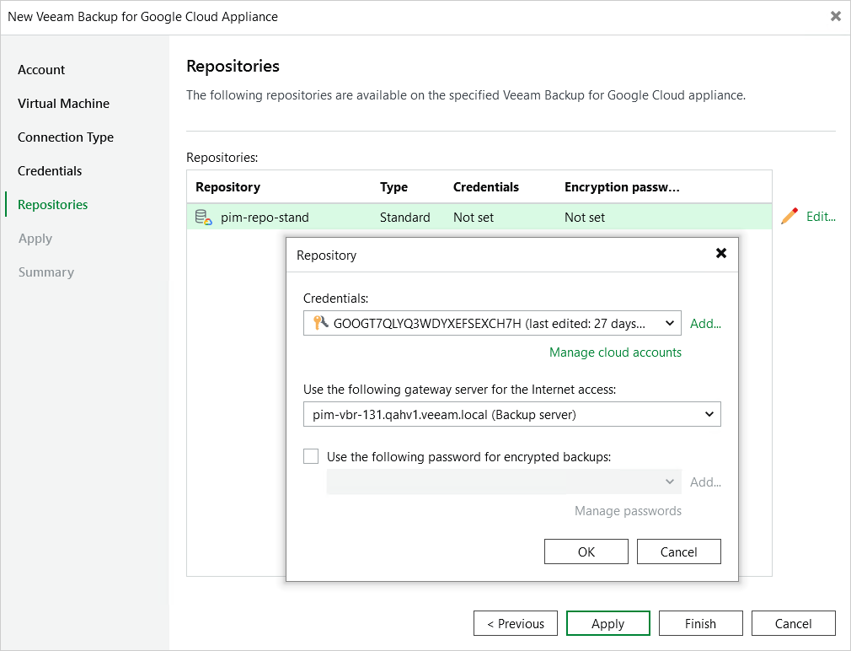The width and height of the screenshot is (851, 651).
Task: Go to the Account step
Action: (41, 69)
